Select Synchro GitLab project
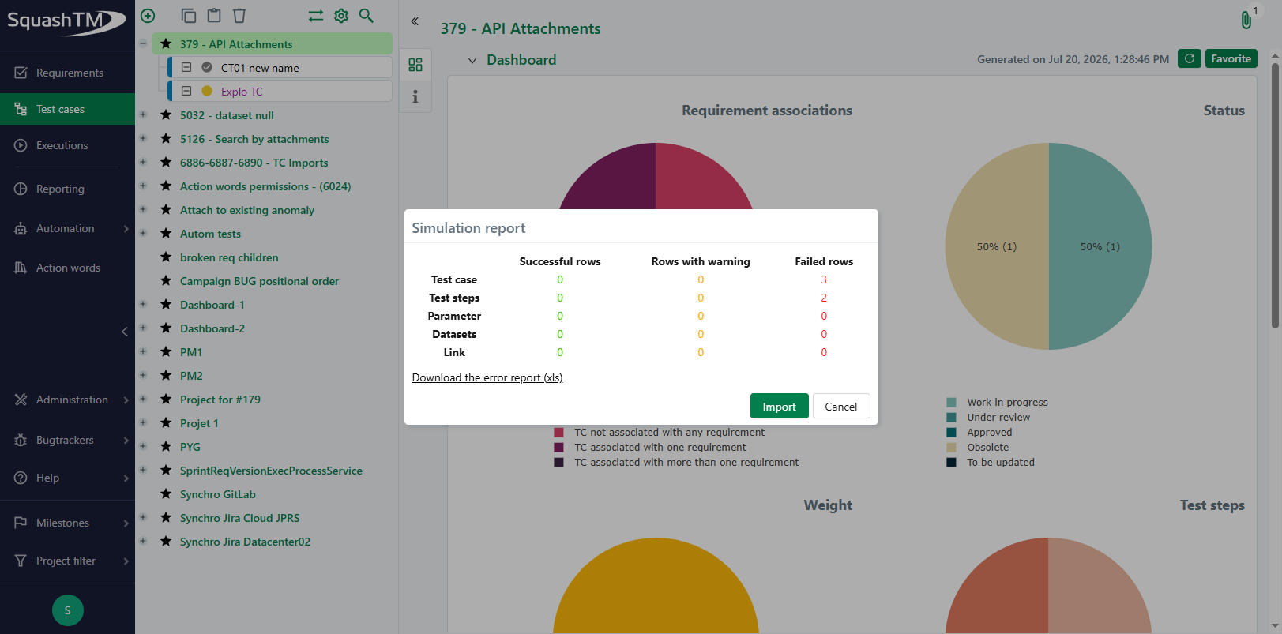1282x634 pixels. click(x=218, y=494)
